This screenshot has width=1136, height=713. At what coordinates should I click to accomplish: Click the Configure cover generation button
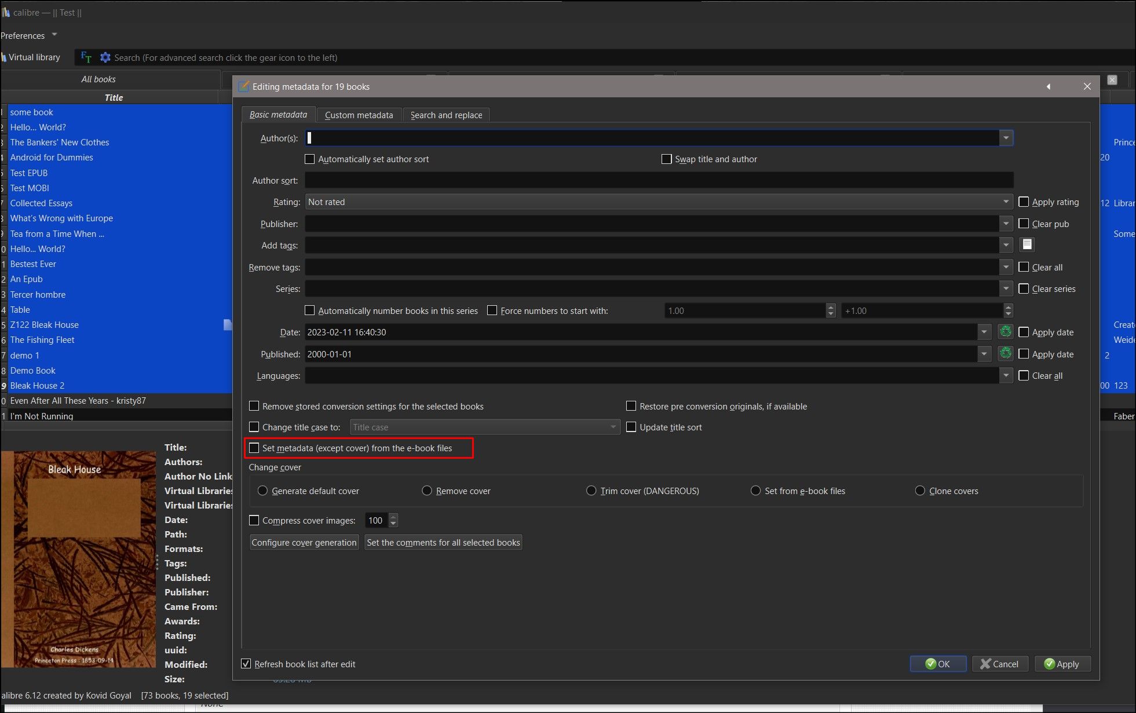coord(304,542)
